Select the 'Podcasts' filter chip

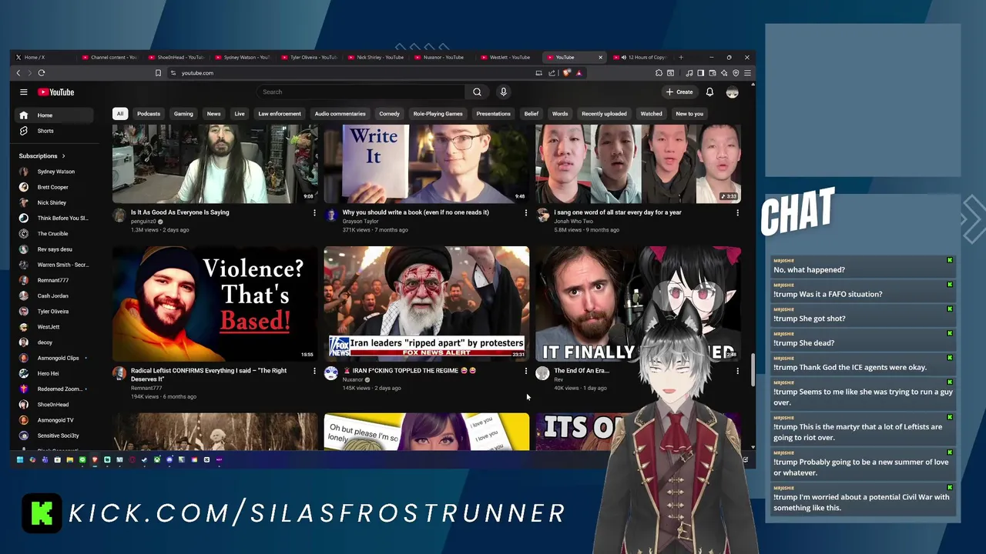pos(149,114)
